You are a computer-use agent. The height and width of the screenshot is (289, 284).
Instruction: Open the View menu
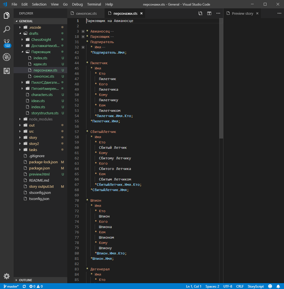pyautogui.click(x=55, y=4)
